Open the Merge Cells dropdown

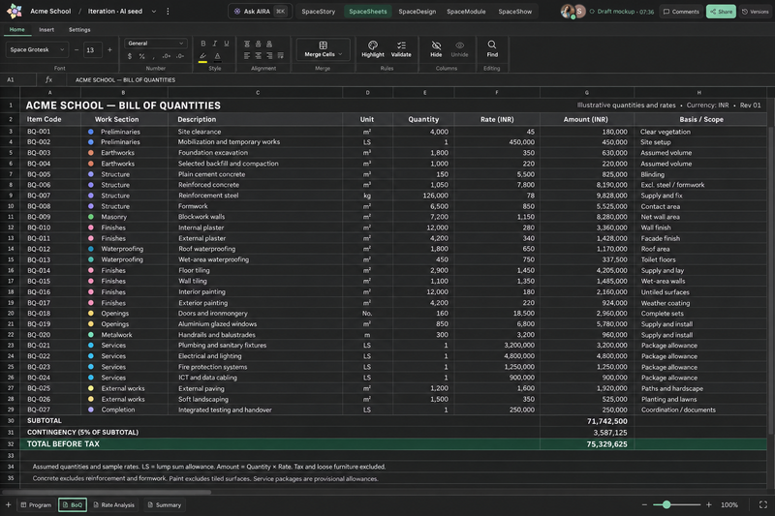click(323, 49)
